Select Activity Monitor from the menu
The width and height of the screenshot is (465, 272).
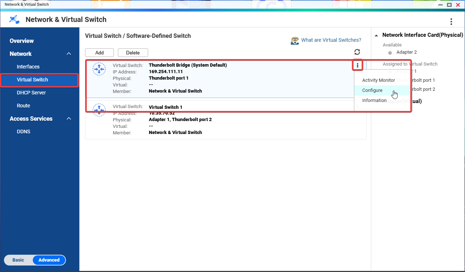378,80
